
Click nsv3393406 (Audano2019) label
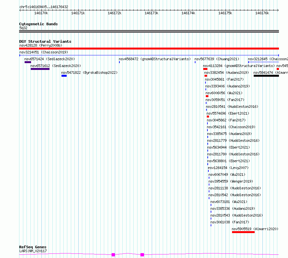pyautogui.click(x=227, y=86)
